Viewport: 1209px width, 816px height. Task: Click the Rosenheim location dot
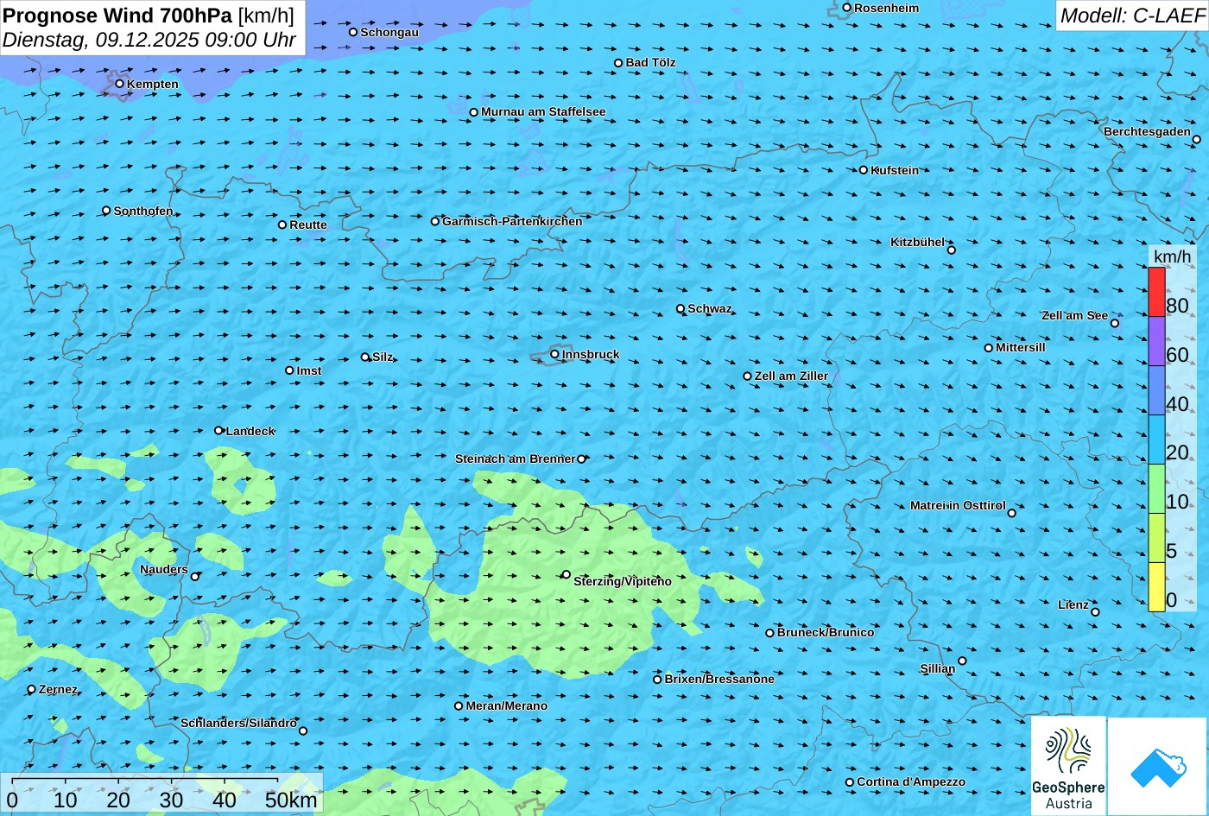[847, 8]
